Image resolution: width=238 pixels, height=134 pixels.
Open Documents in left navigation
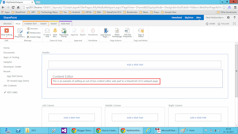tap(9, 52)
